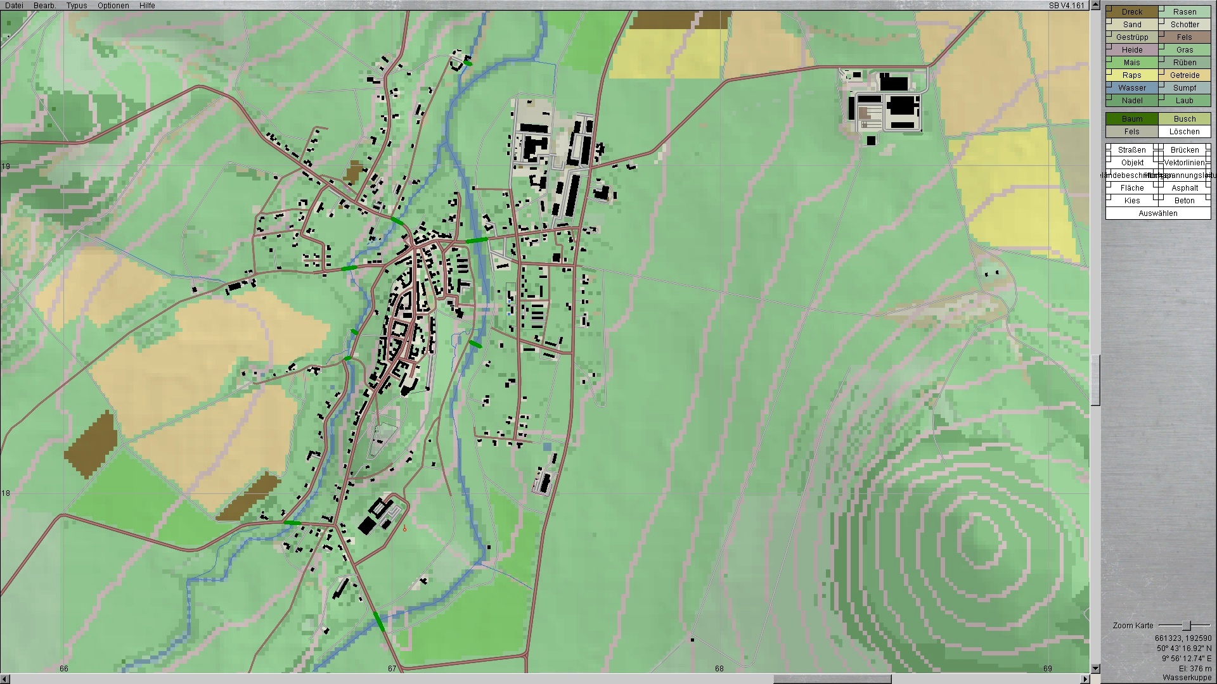Screen dimensions: 1217x684
Task: Select the Baum placement tool
Action: coord(1131,119)
